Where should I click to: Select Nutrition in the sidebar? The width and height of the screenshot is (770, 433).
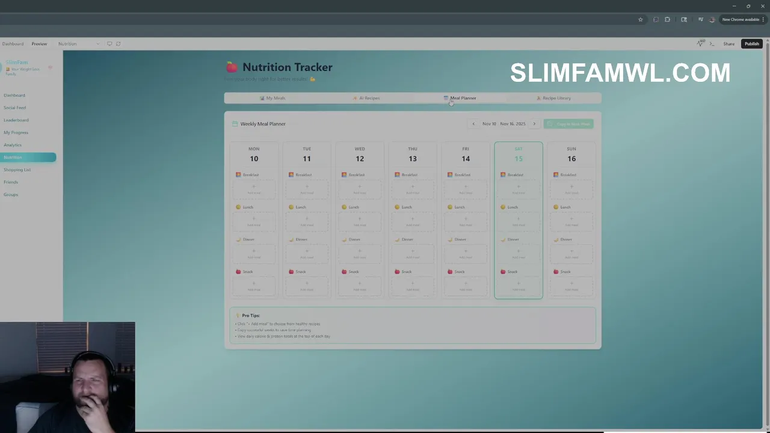pos(28,158)
